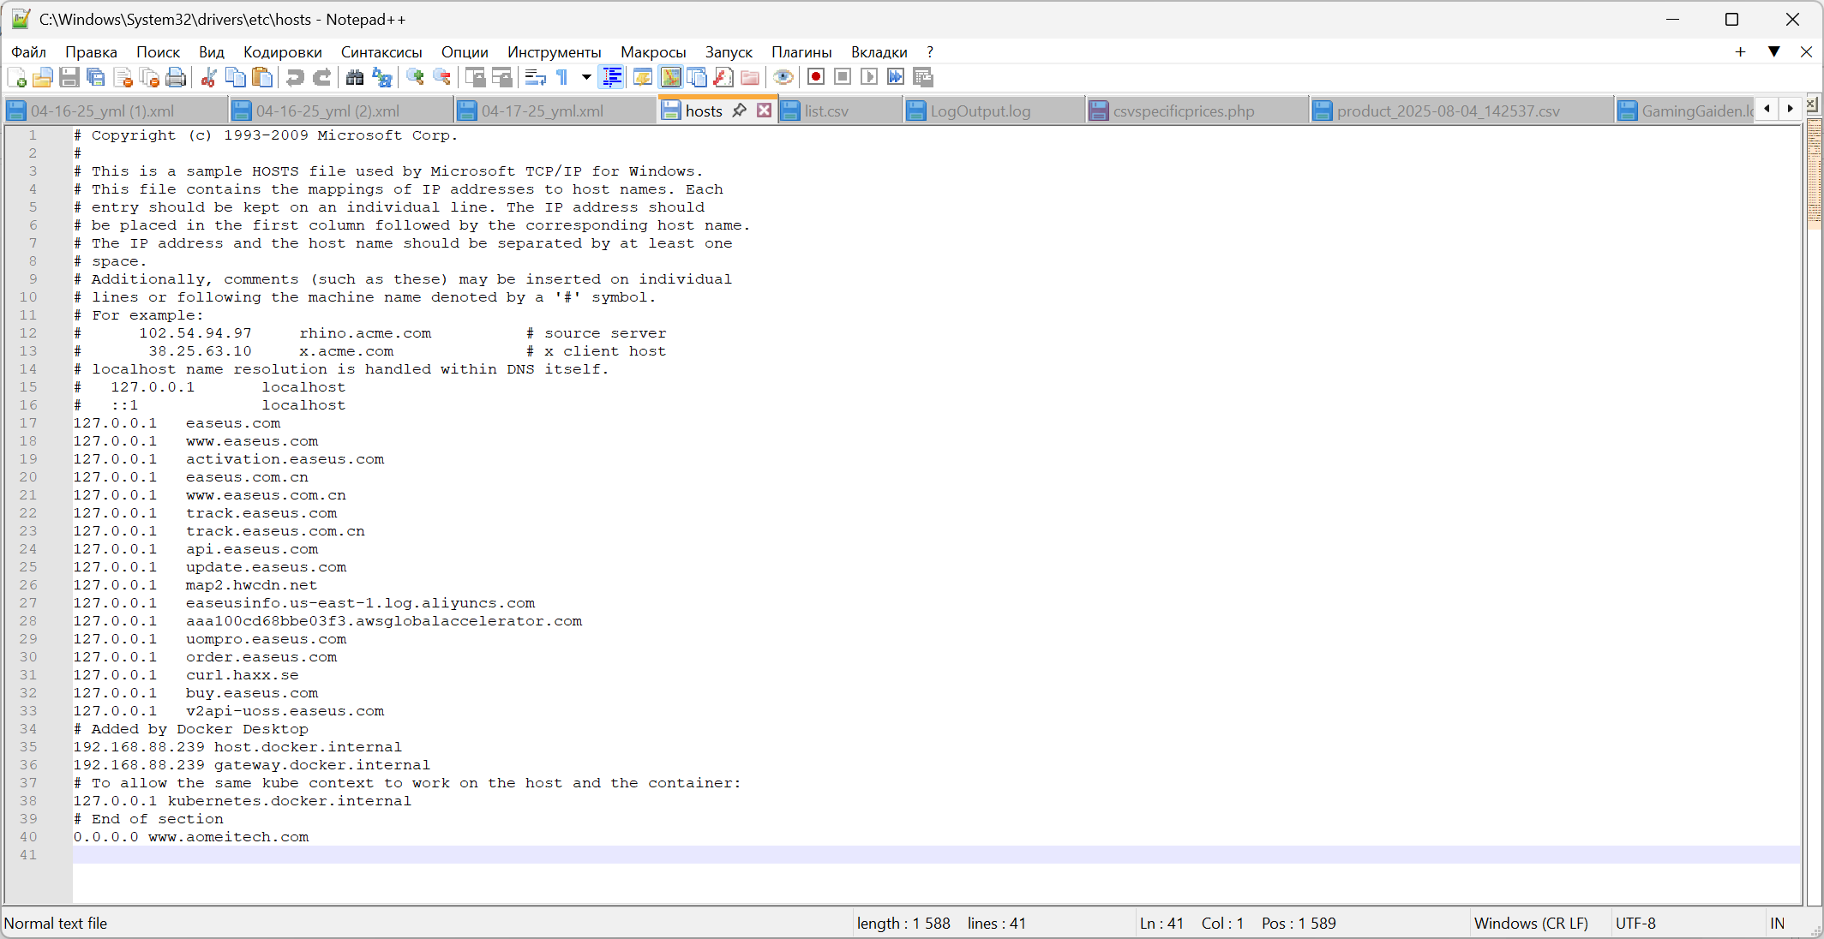Open the Кодировки menu
Screen dimensions: 1824x939
pos(282,52)
